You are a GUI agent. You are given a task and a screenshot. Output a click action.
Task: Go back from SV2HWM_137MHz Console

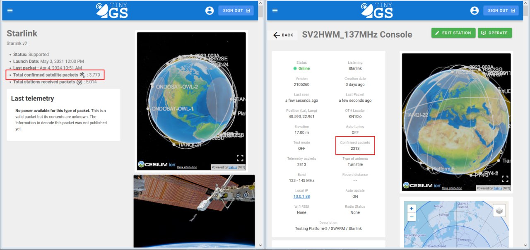coord(283,35)
